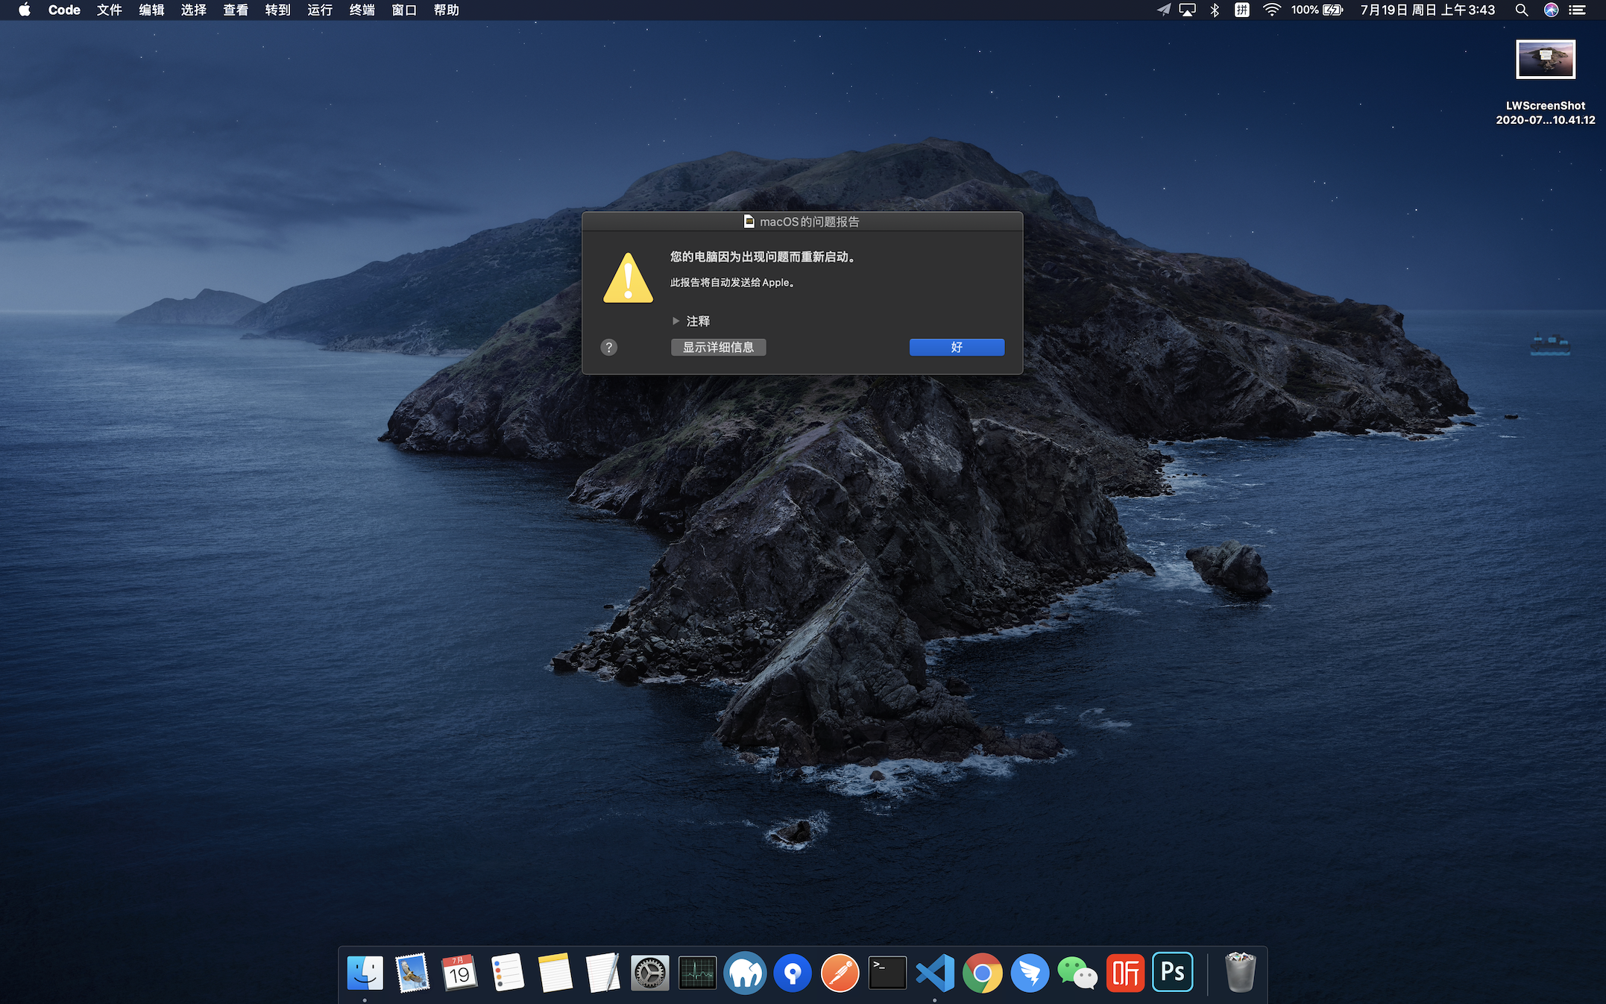This screenshot has width=1606, height=1004.
Task: Click the blue 好 button
Action: 957,347
